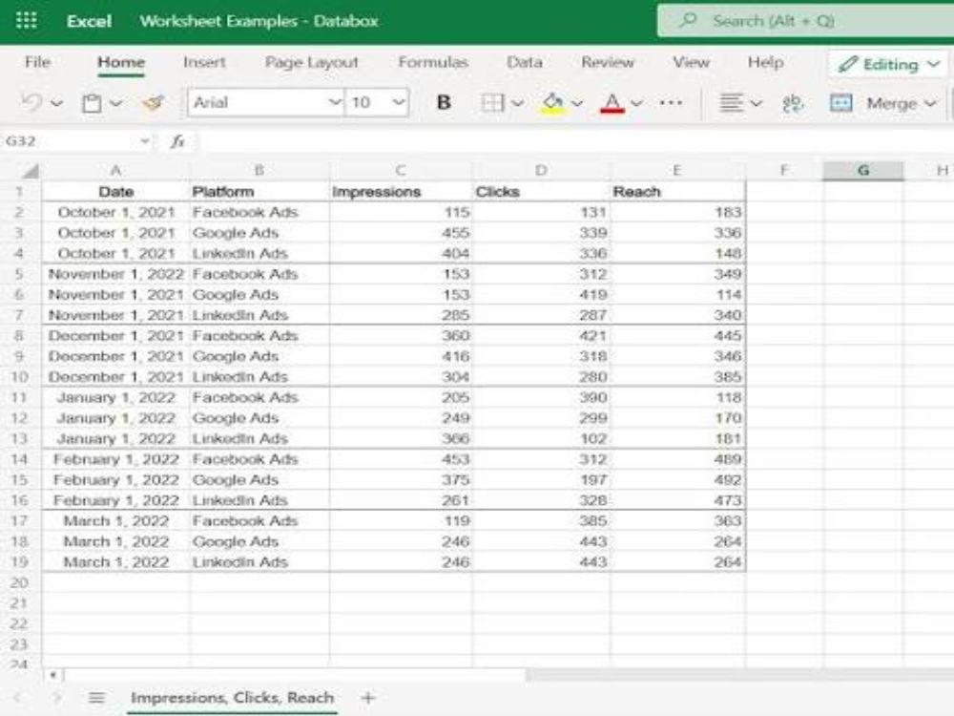
Task: Open the Page Layout tab
Action: 312,62
